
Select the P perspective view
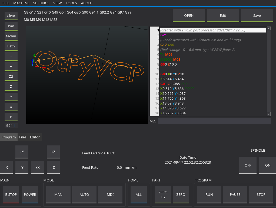(11, 117)
